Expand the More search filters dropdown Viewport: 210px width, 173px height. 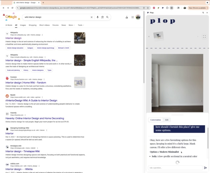(x=72, y=25)
